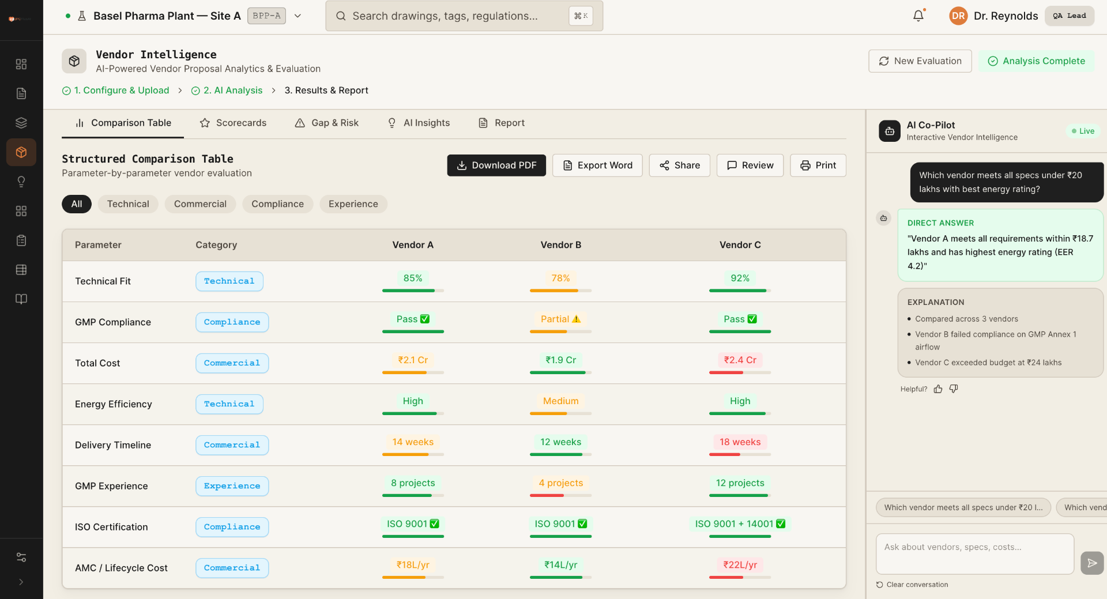
Task: Click the Ask about vendors input box
Action: 975,554
